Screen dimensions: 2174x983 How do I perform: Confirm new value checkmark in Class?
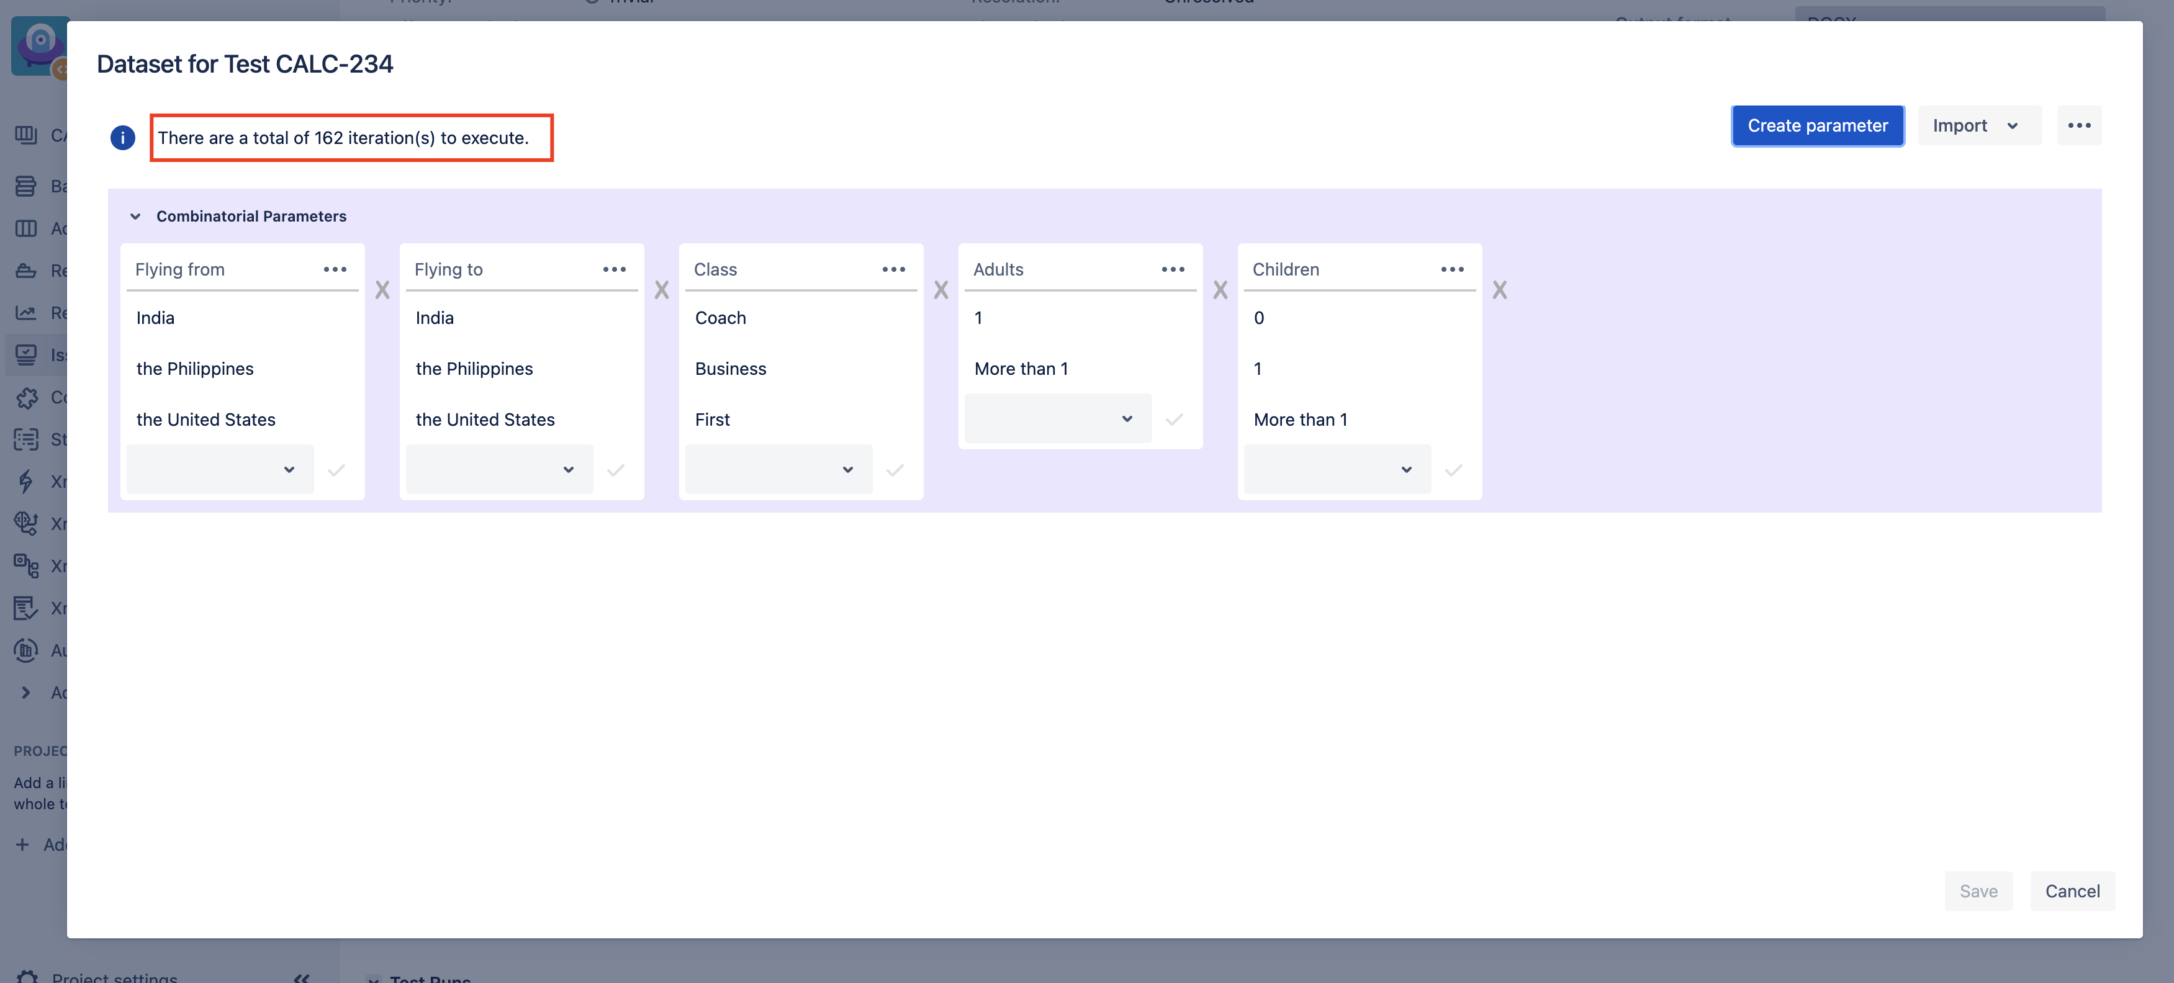click(895, 470)
